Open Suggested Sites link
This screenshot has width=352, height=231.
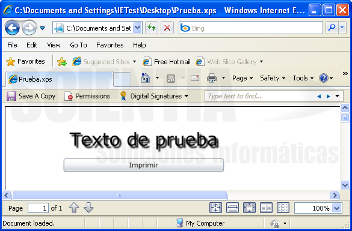click(x=104, y=62)
